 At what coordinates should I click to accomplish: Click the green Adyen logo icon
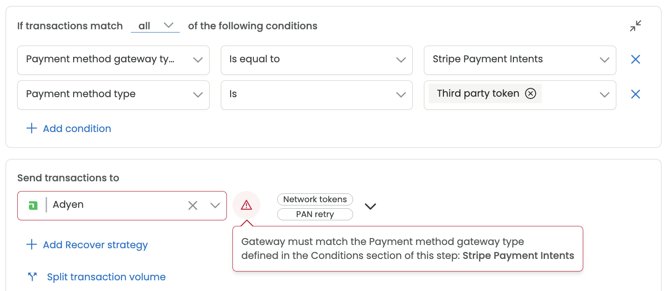[x=33, y=205]
